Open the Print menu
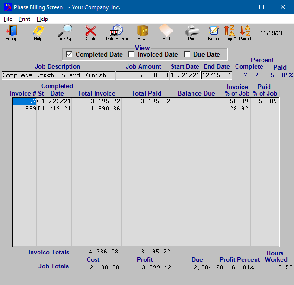Viewport: 294px width, 285px height. pos(24,19)
